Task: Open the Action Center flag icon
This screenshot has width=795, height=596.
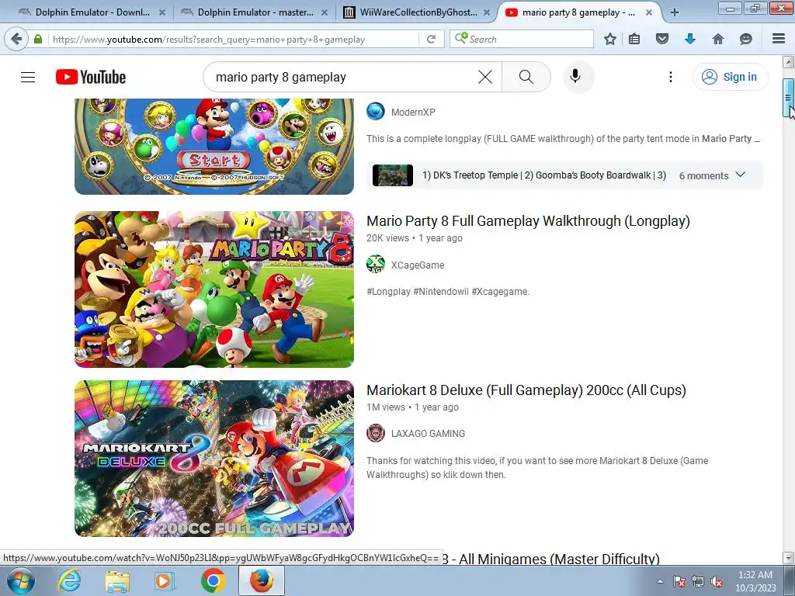Action: pyautogui.click(x=679, y=581)
